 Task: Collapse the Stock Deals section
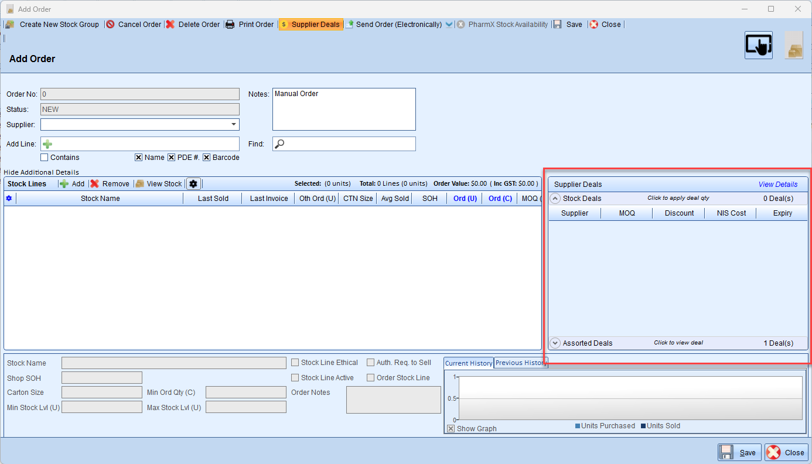click(555, 199)
